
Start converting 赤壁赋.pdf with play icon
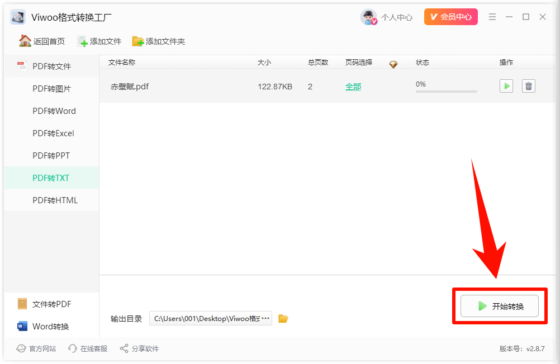[x=506, y=86]
